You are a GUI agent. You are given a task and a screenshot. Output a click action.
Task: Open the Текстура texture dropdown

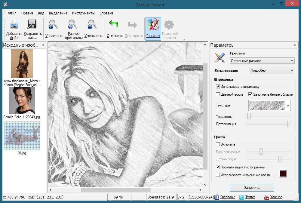pyautogui.click(x=288, y=106)
